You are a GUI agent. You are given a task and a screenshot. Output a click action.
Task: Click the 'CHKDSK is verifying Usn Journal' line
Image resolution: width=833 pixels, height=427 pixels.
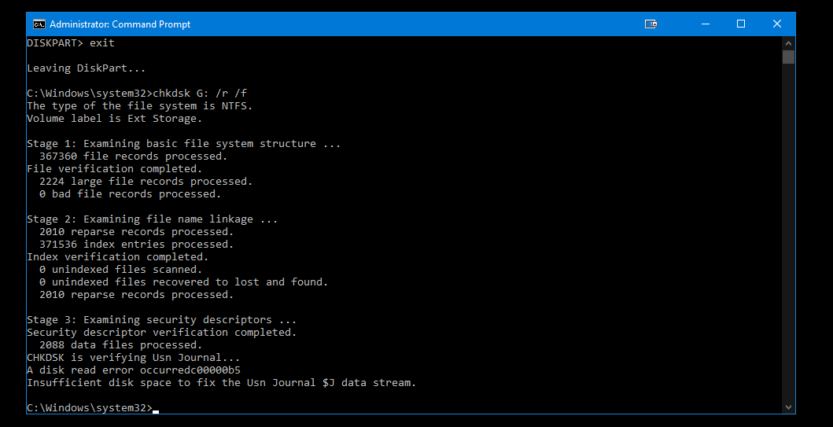click(134, 358)
